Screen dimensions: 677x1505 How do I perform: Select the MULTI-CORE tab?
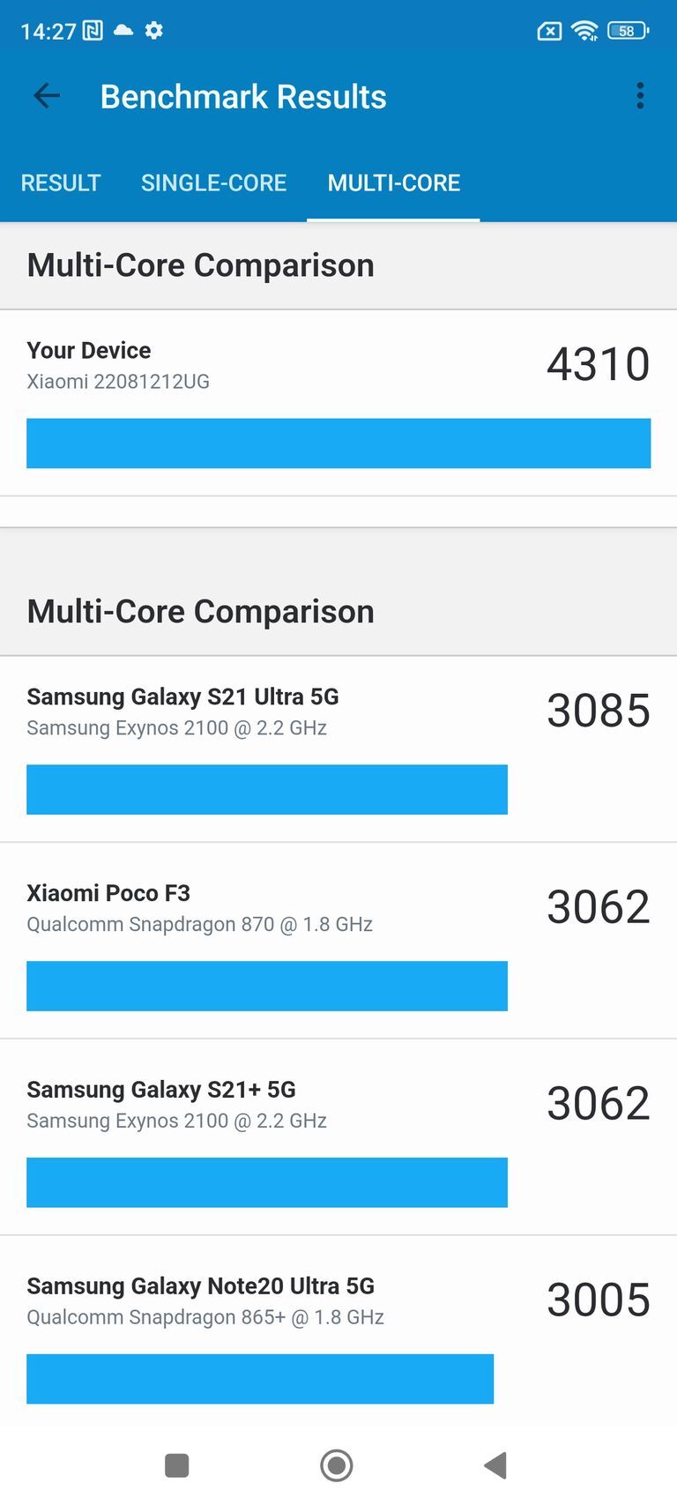(x=394, y=183)
